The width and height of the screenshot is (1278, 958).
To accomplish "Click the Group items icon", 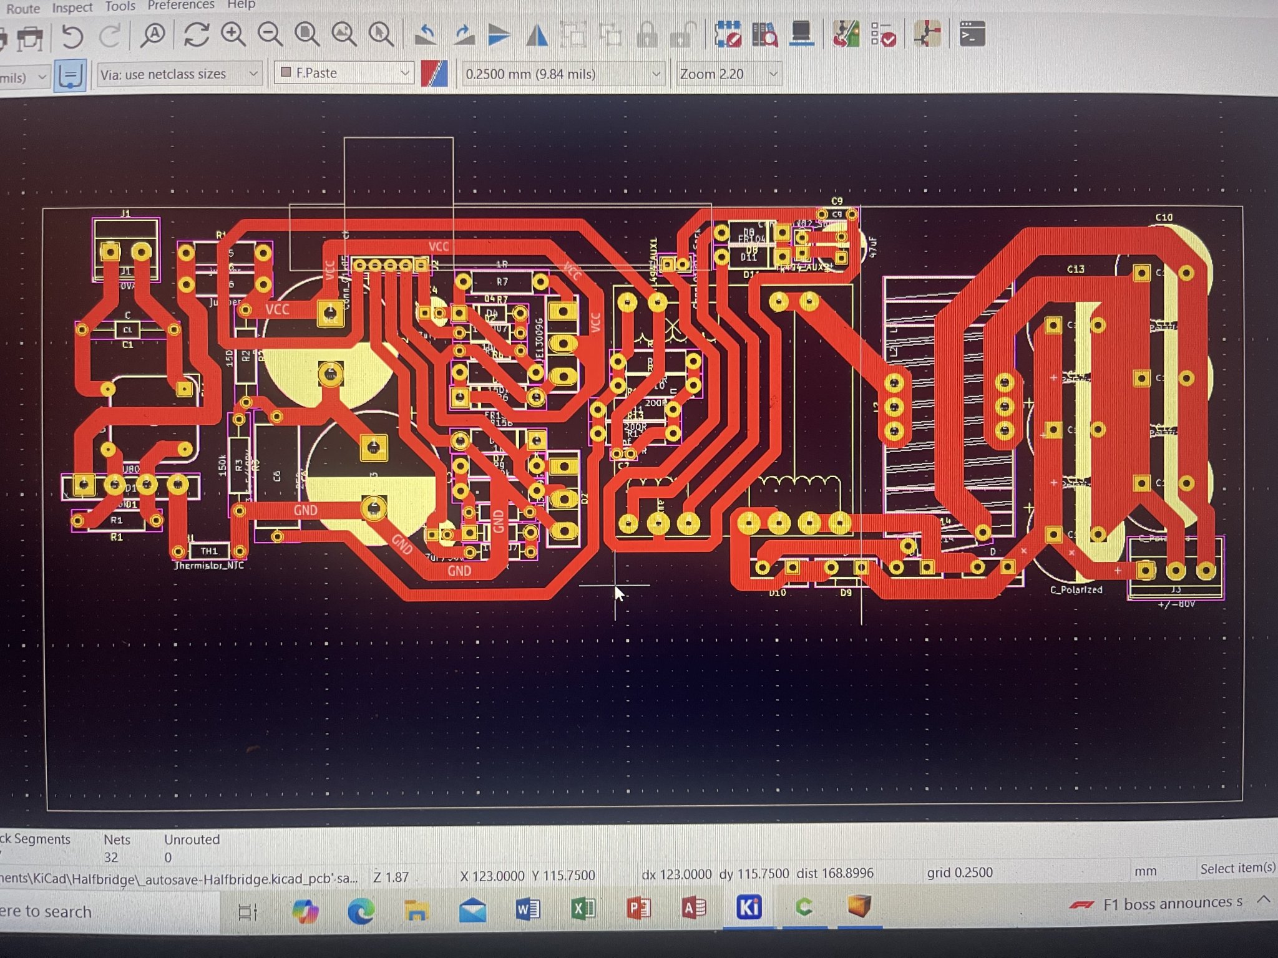I will pos(573,35).
